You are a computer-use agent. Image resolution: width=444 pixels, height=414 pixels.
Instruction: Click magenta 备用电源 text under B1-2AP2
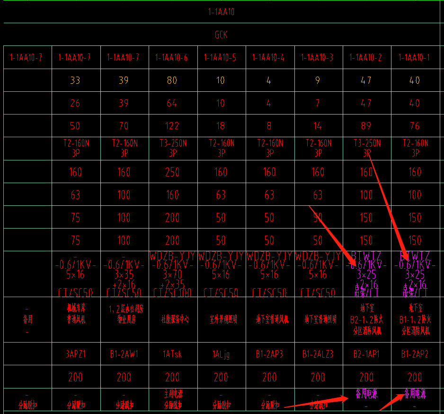tap(415, 394)
